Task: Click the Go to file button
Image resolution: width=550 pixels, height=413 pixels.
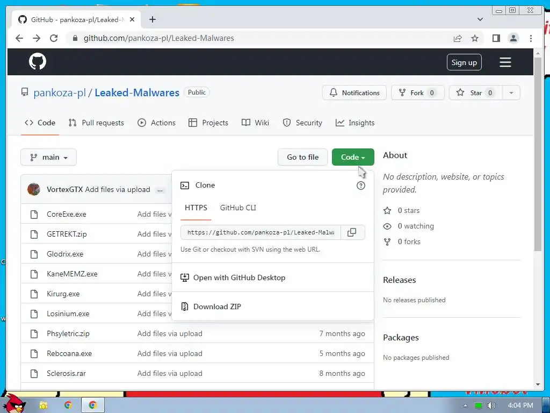Action: click(302, 157)
